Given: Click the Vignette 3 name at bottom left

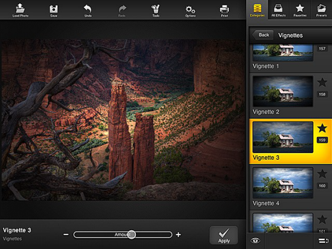Looking at the screenshot, I should 17,230.
